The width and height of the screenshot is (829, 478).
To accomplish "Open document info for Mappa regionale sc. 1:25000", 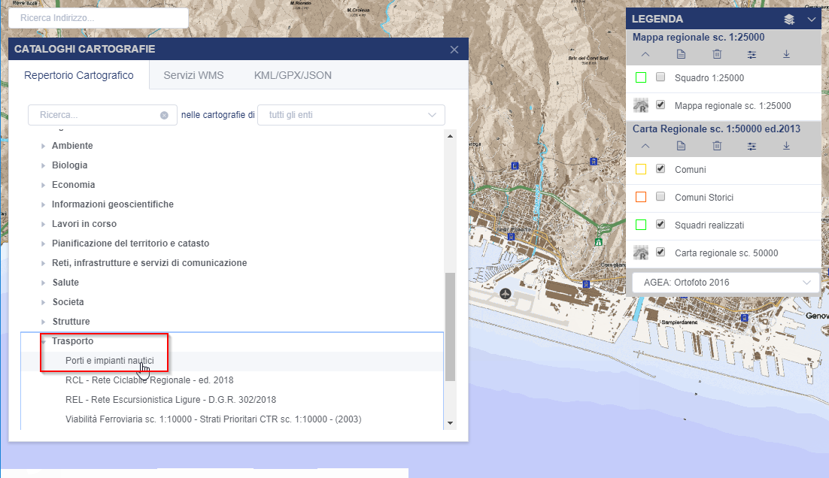I will click(x=681, y=54).
